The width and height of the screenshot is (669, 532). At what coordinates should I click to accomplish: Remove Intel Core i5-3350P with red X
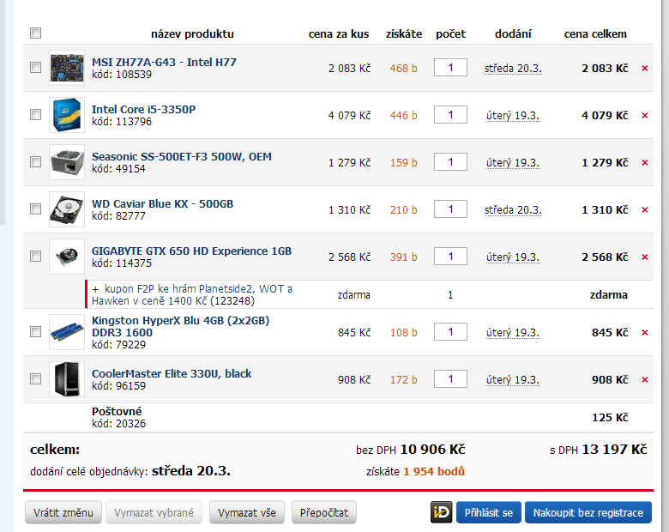coord(645,115)
